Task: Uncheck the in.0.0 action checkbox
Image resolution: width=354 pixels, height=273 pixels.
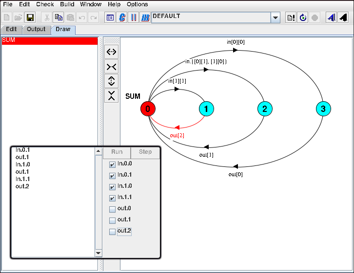Action: (113, 164)
